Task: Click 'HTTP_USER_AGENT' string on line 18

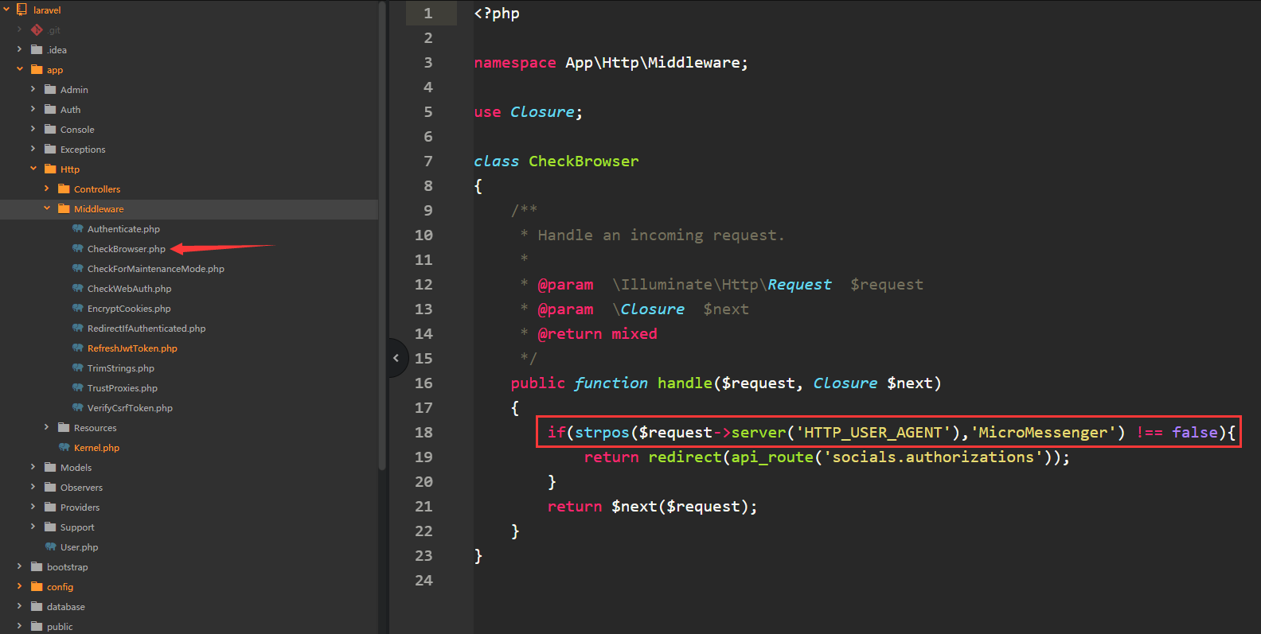Action: click(877, 432)
